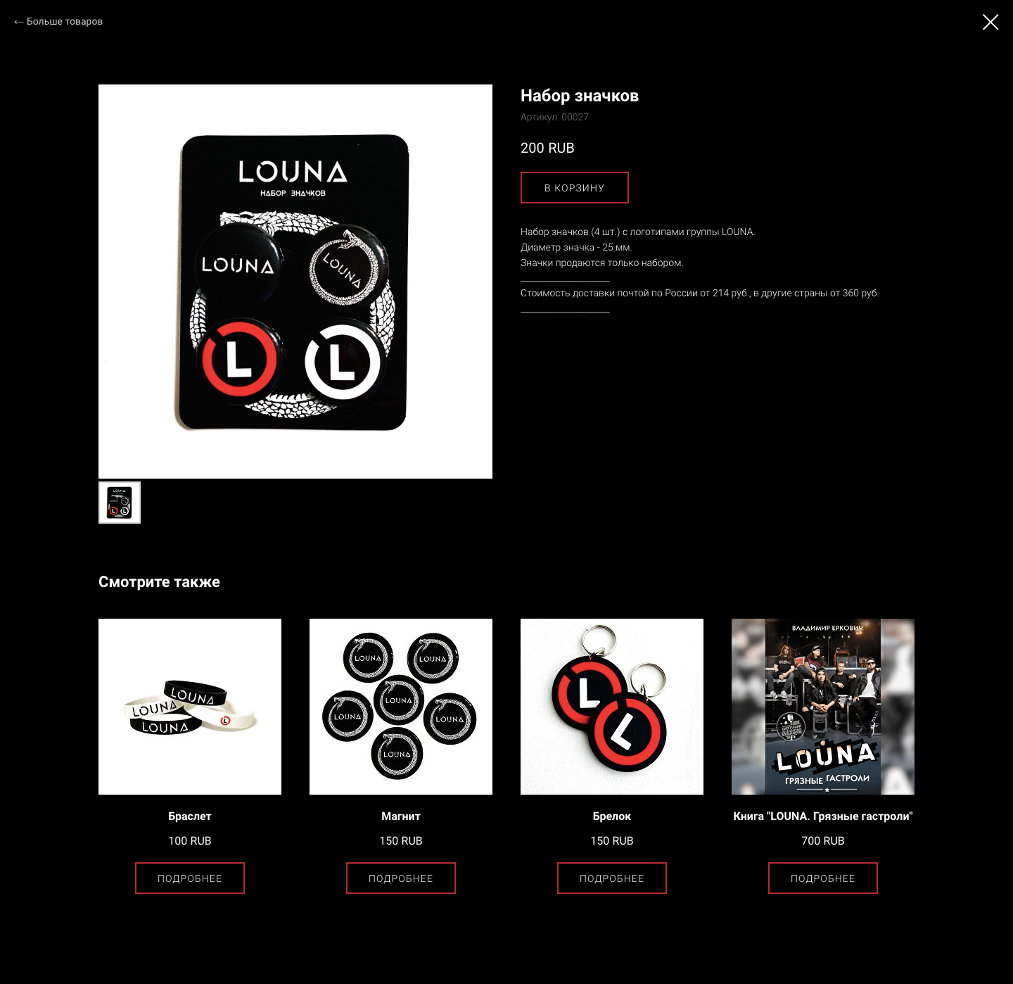
Task: Click the 700 RUB book price
Action: pos(823,841)
